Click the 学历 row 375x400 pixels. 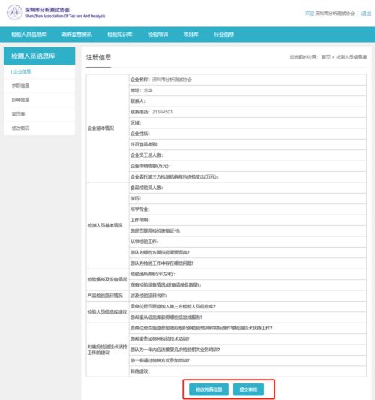(247, 198)
